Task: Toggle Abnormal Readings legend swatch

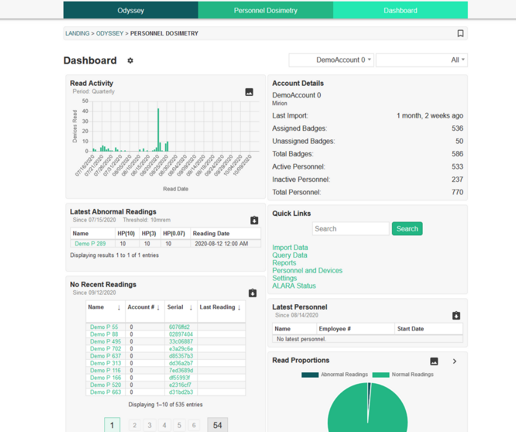Action: (310, 375)
